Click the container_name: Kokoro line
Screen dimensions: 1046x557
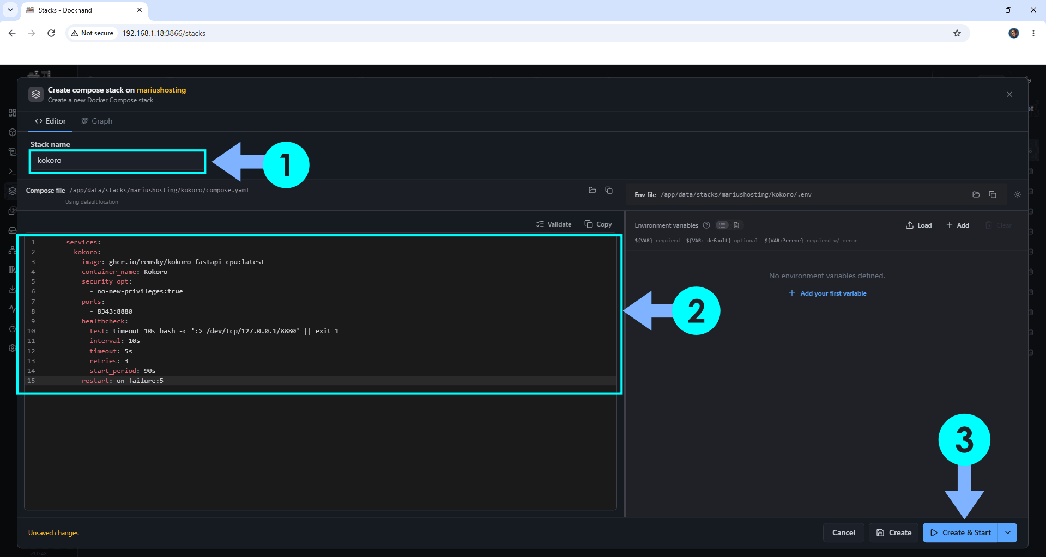[x=125, y=272]
